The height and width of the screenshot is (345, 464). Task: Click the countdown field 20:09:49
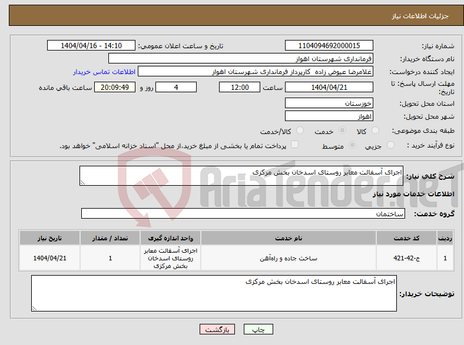(x=115, y=87)
